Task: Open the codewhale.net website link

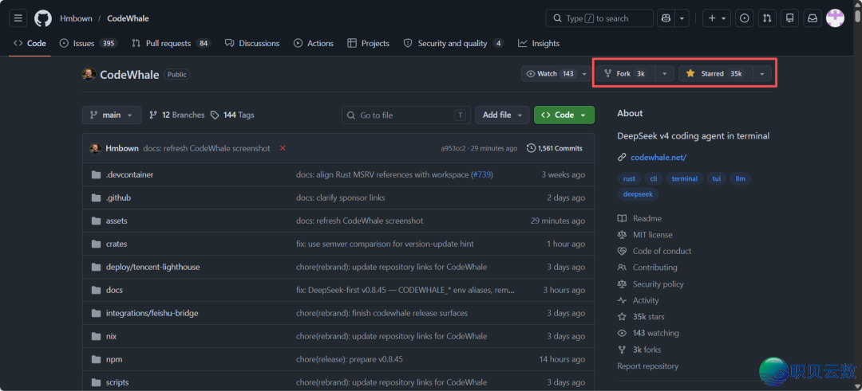Action: (658, 158)
